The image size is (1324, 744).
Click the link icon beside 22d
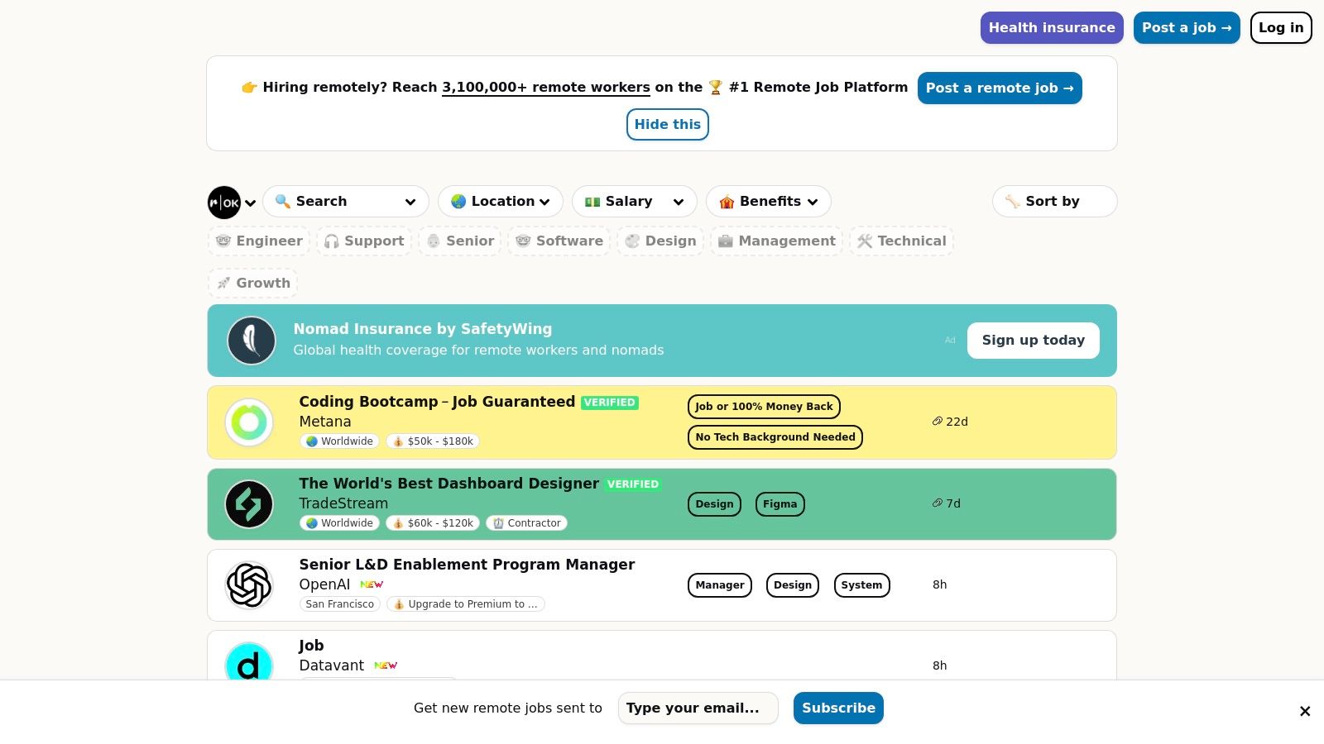(x=938, y=422)
